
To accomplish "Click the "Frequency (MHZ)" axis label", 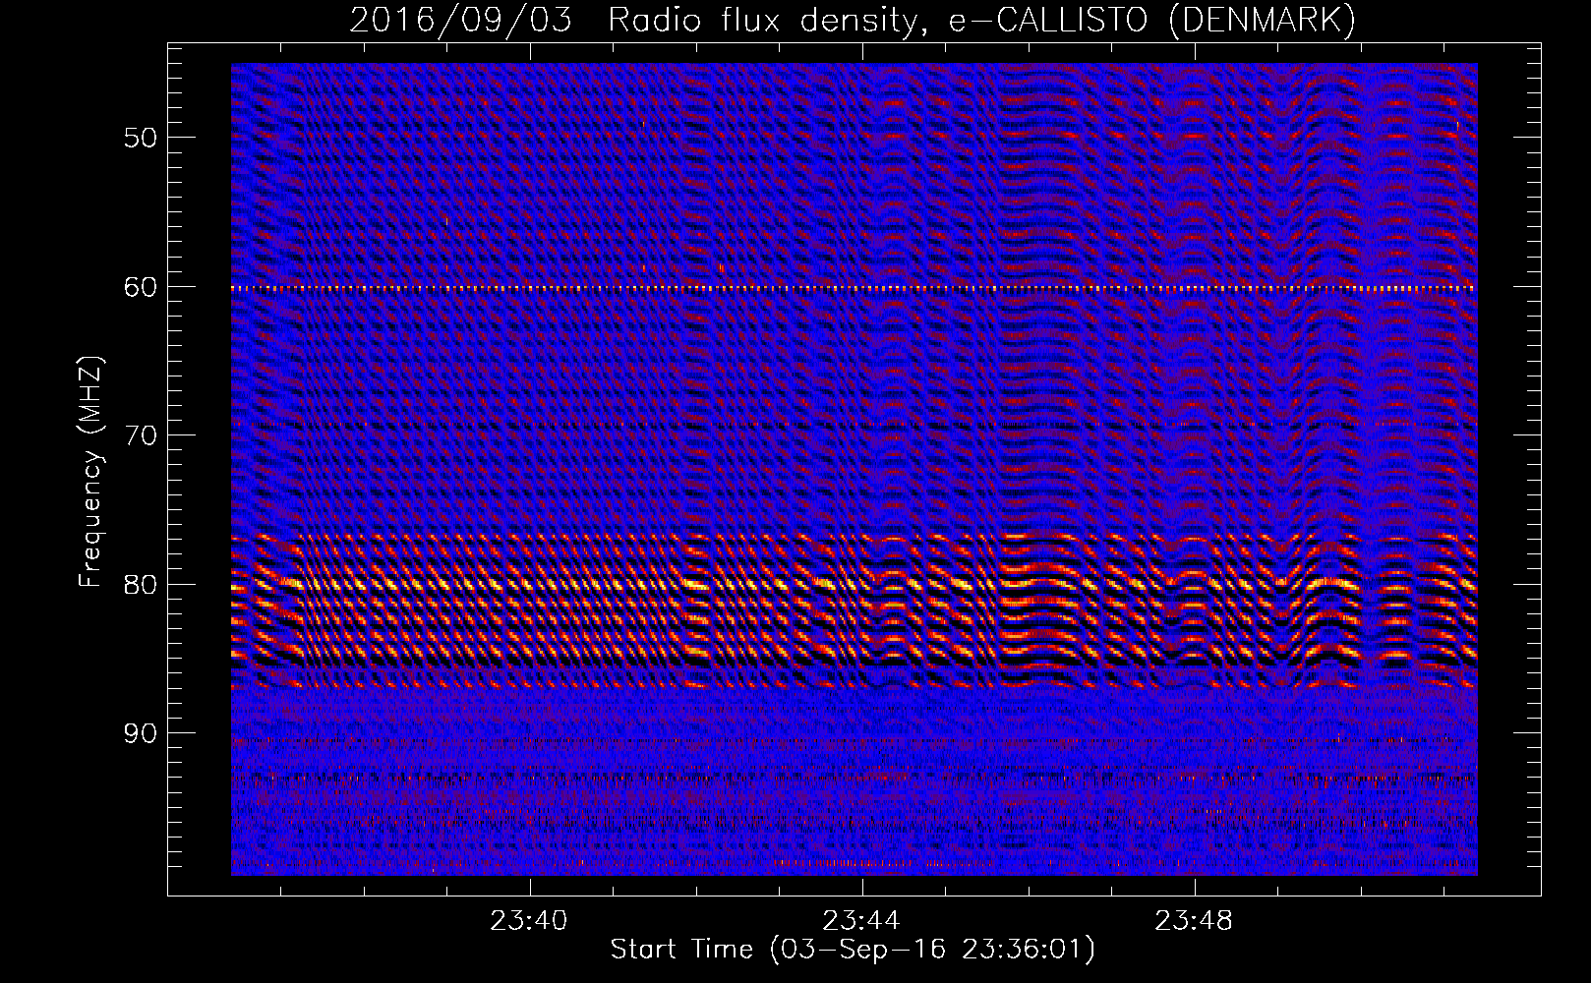I will pos(90,473).
